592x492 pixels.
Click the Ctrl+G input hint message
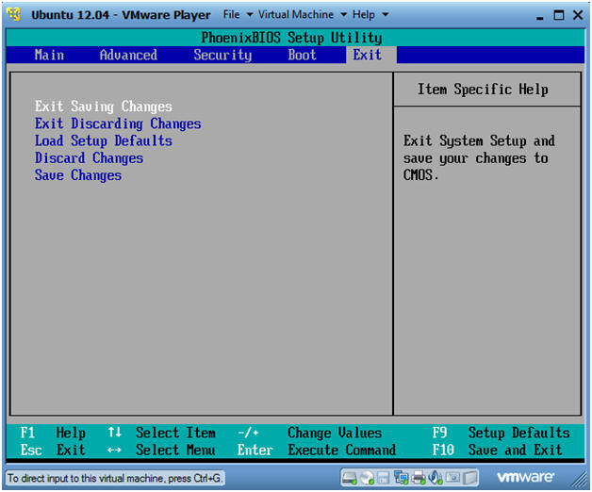(115, 479)
